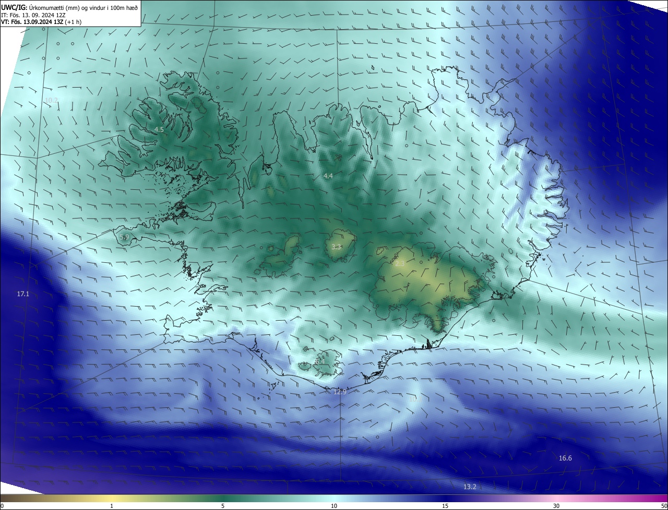Click the 4.5 value over the Westfjords
The image size is (668, 510).
(x=159, y=129)
